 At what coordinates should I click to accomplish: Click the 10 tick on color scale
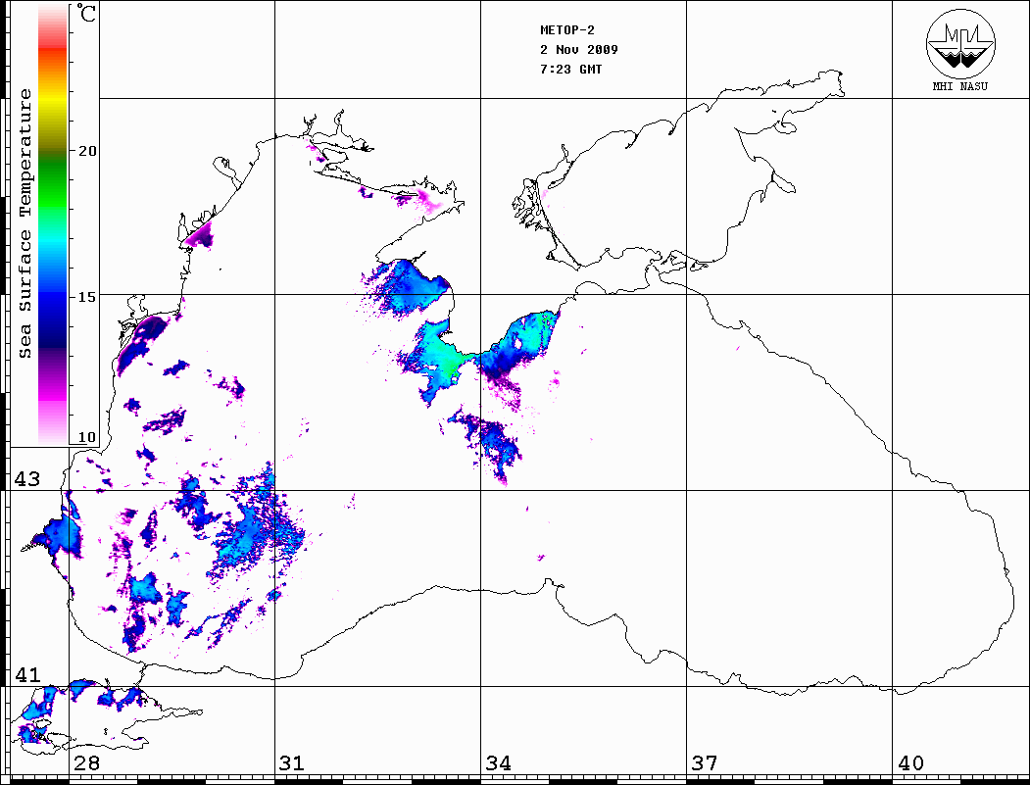87,437
